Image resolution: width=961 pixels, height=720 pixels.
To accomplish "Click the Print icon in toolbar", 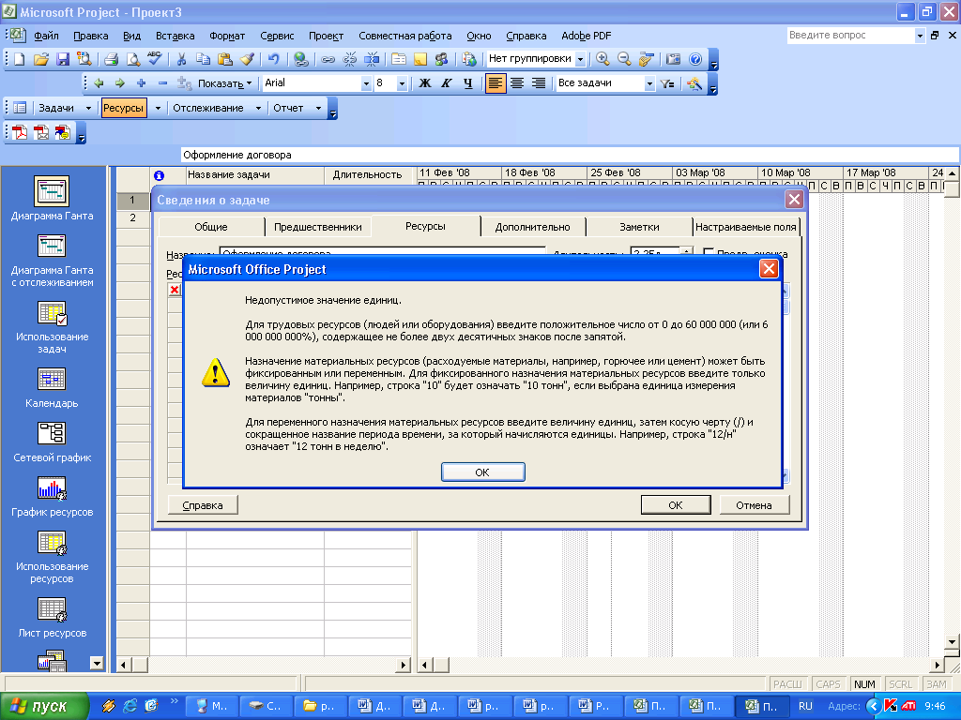I will click(x=111, y=59).
